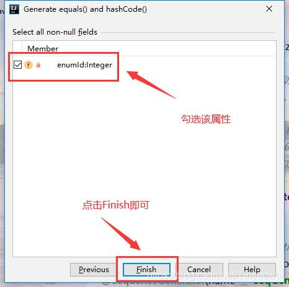Go back with the Previous button
The width and height of the screenshot is (289, 287).
pos(94,270)
